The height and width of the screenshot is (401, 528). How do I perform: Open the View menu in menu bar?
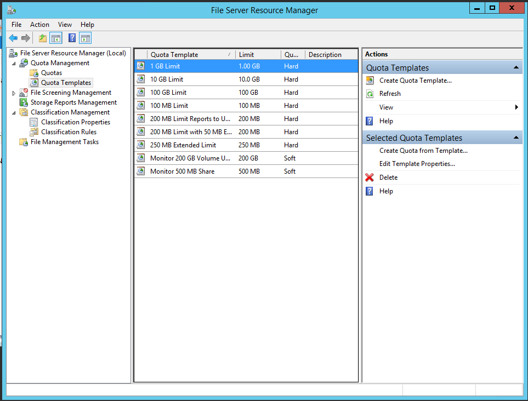point(65,25)
